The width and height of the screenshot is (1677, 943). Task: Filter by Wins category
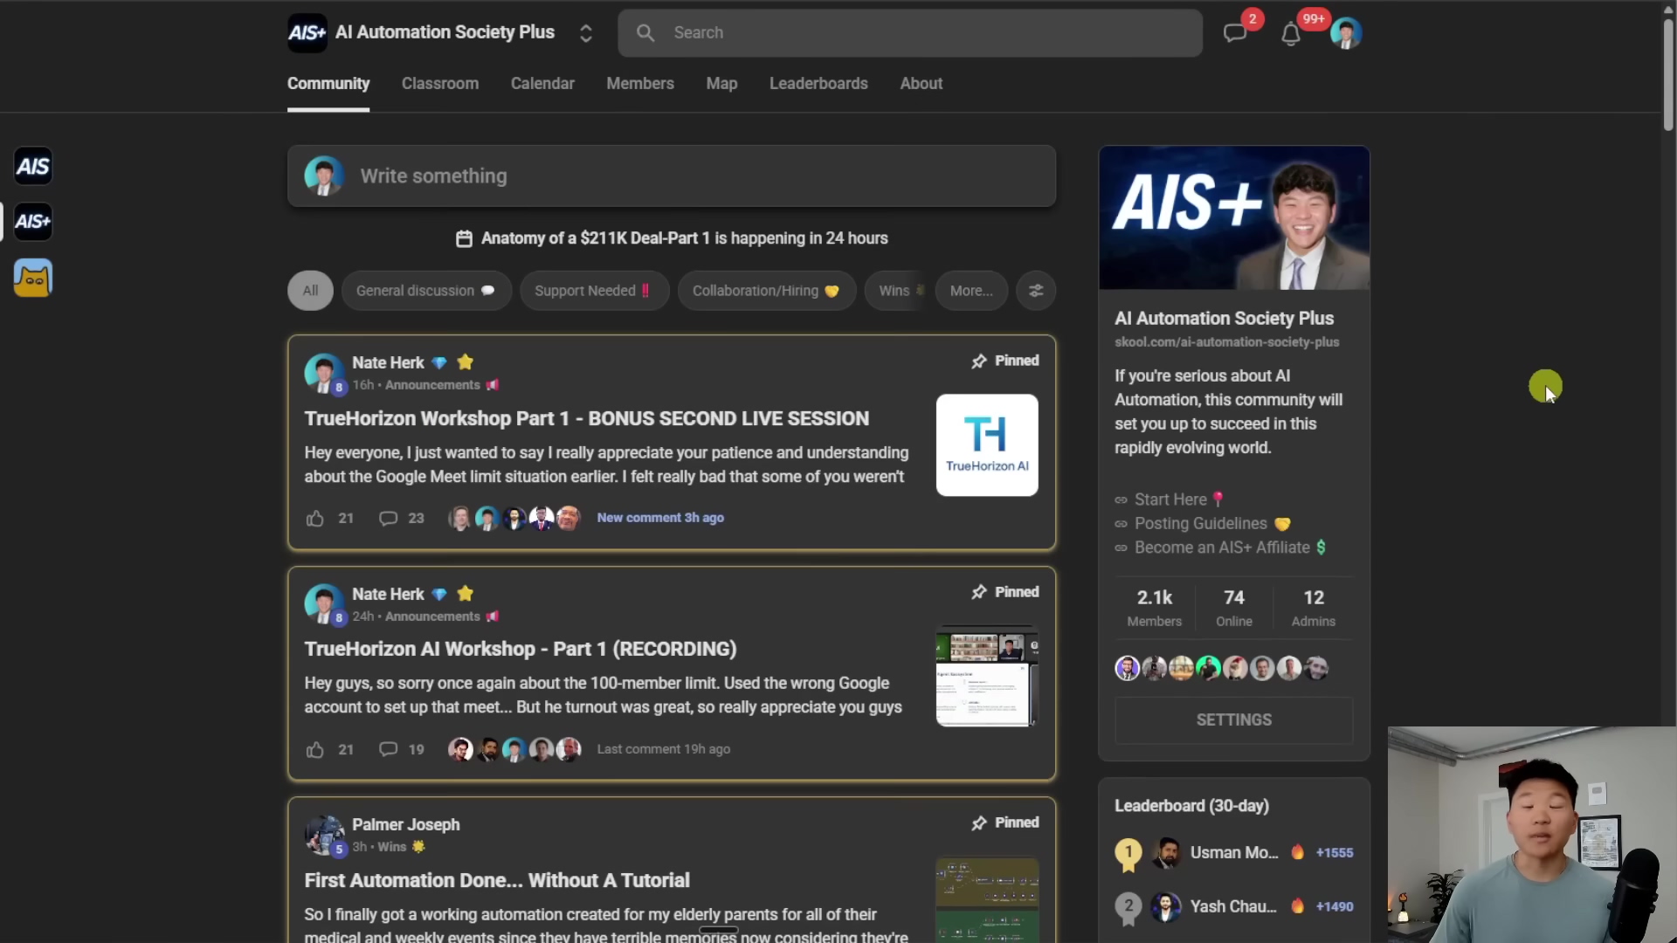895,291
